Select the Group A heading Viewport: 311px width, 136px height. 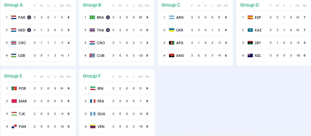point(13,5)
